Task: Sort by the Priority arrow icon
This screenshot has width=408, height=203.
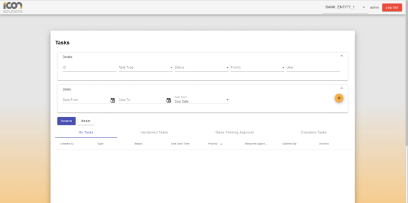Action: (x=221, y=144)
